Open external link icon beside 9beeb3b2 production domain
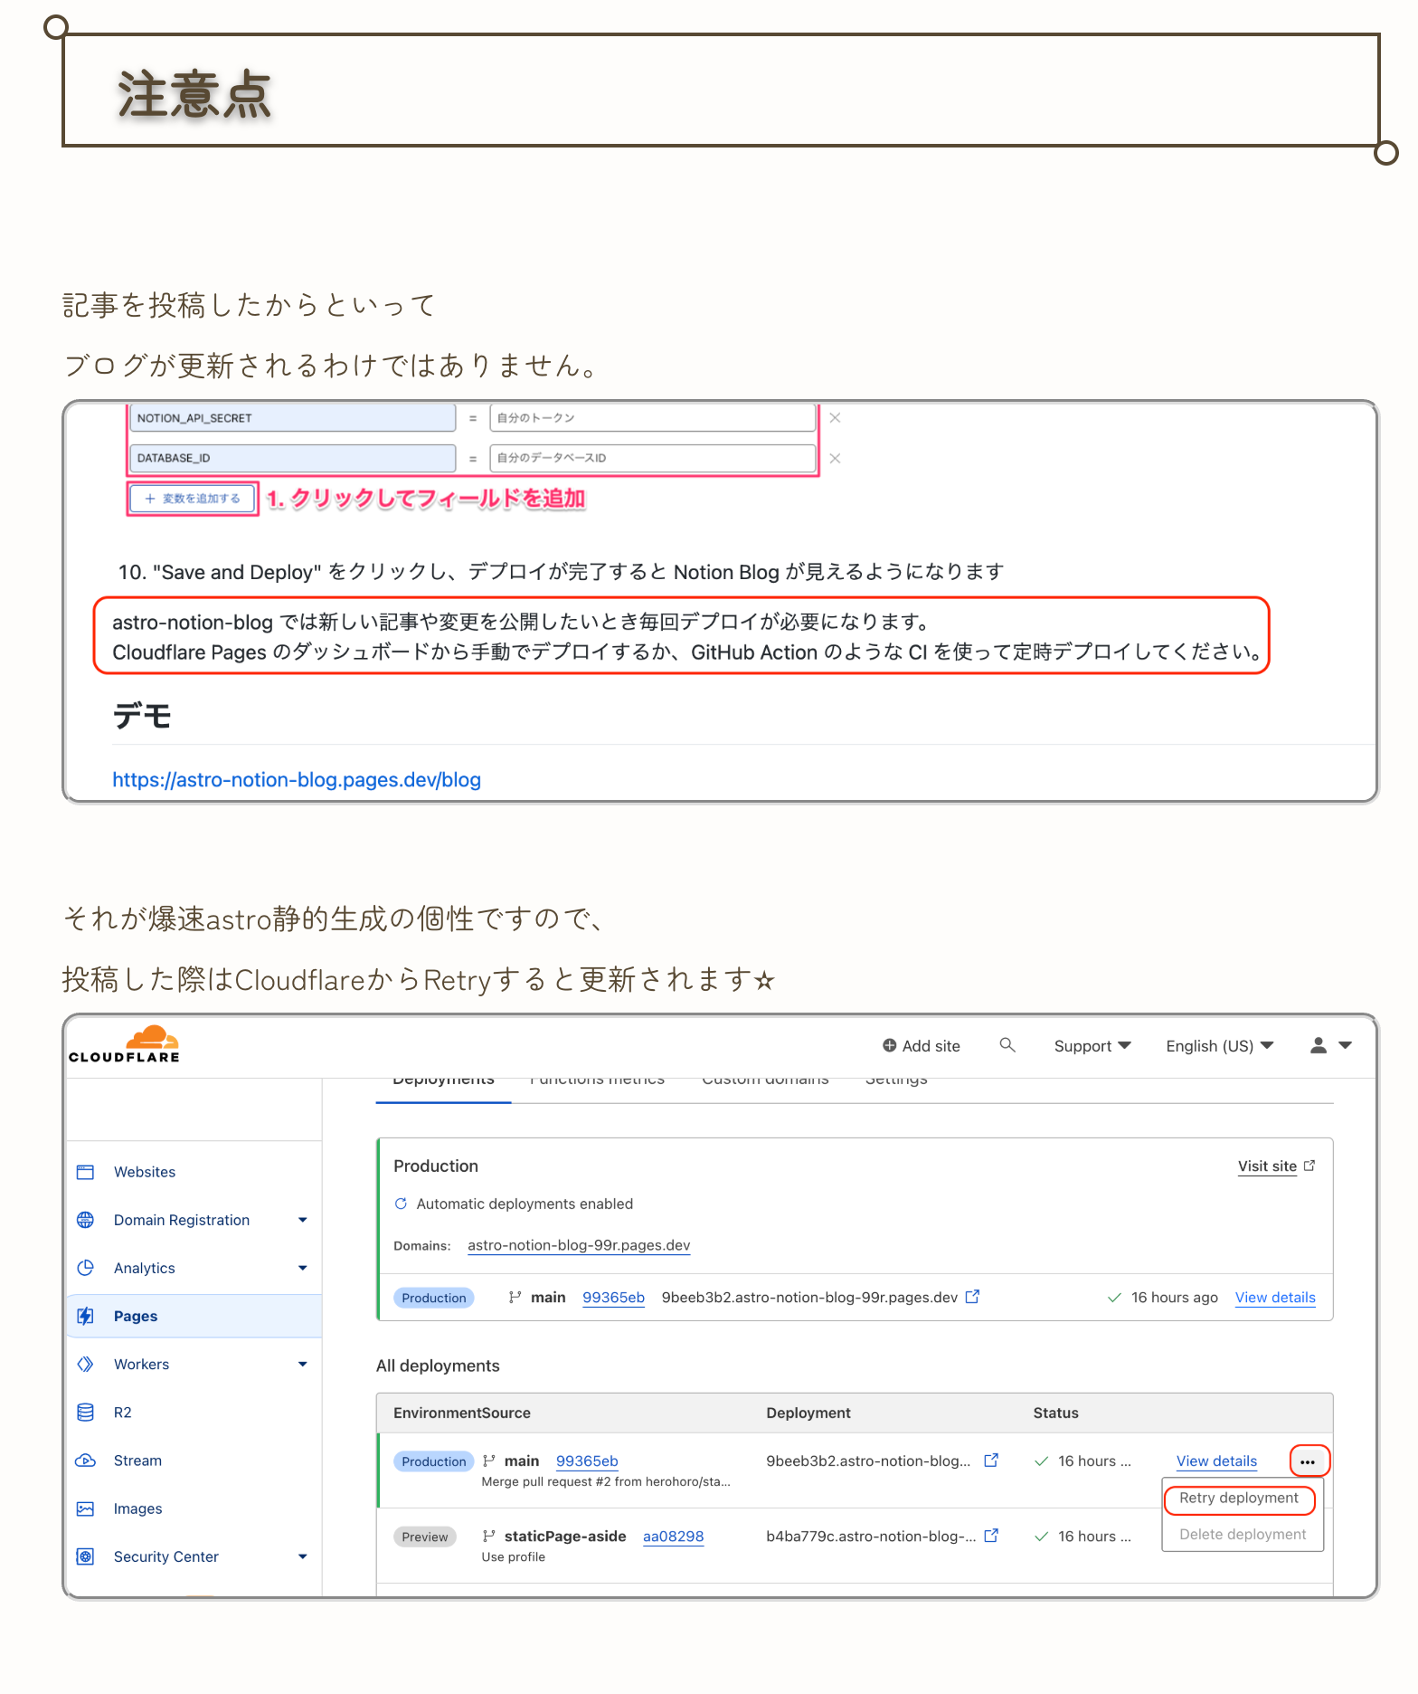The height and width of the screenshot is (1694, 1418). (x=972, y=1297)
